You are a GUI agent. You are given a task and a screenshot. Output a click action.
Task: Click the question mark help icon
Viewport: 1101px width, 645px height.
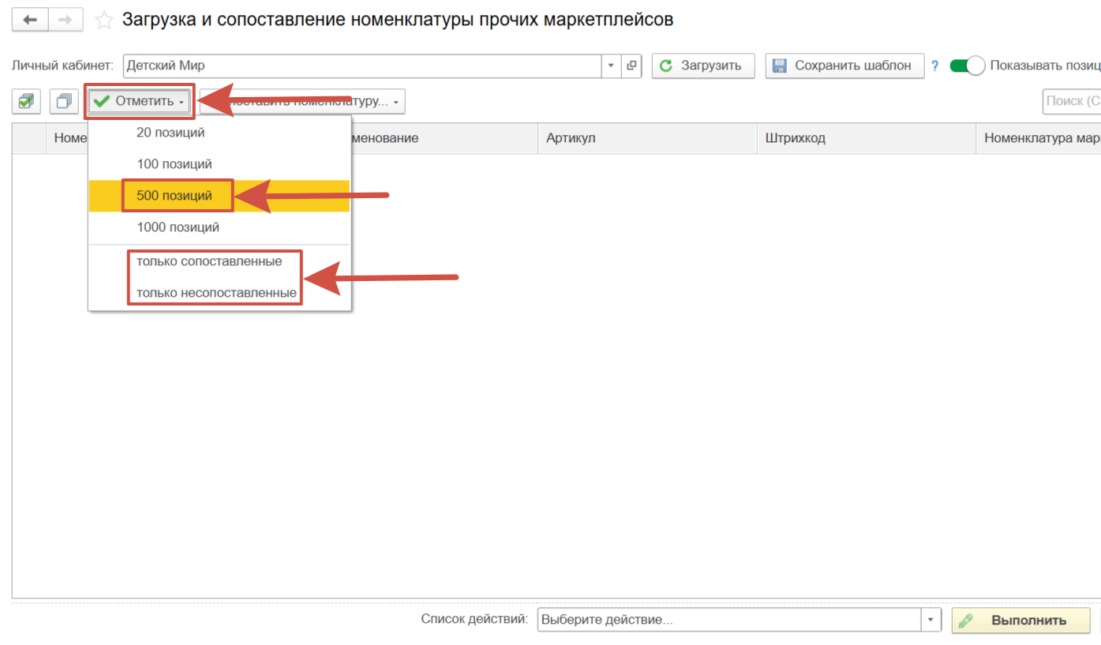click(935, 66)
